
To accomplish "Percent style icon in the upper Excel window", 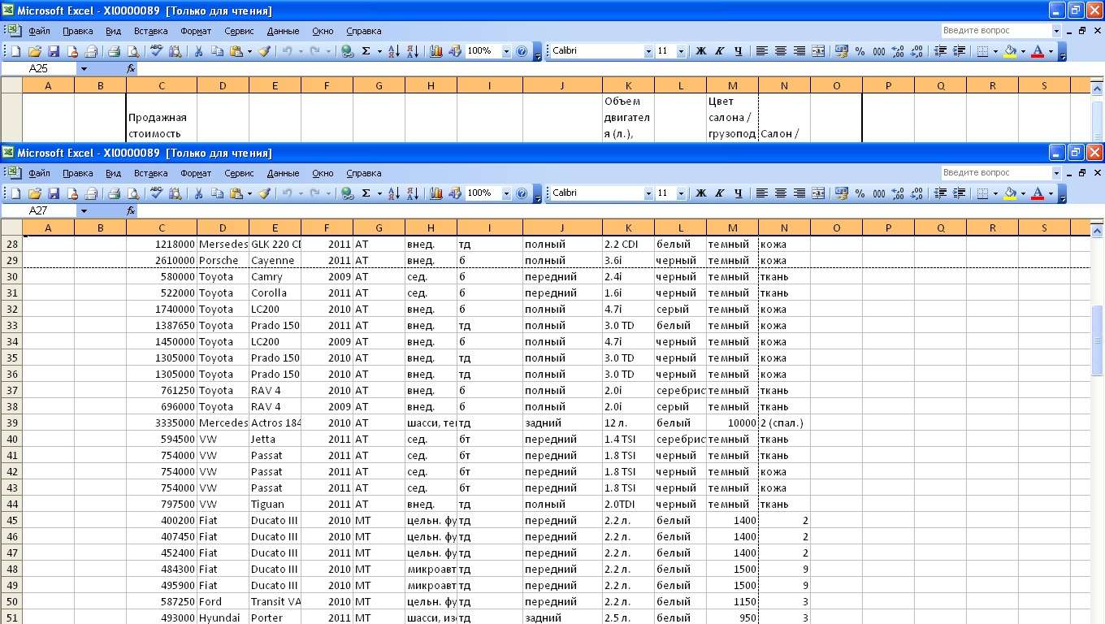I will 860,51.
